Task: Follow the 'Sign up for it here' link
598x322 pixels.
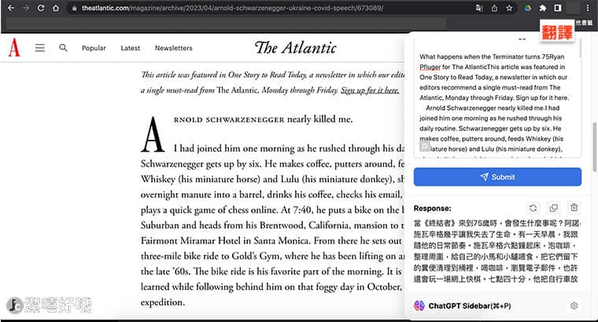Action: tap(370, 90)
